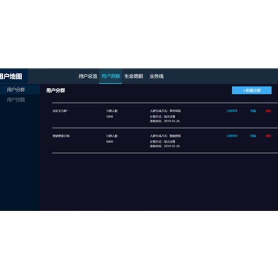Open 用户挖掘 in the left sidebar
The image size is (278, 278).
point(16,100)
